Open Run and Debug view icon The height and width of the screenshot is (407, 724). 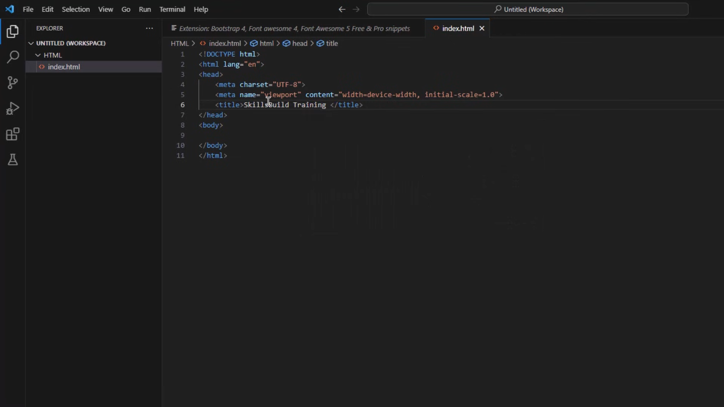coord(12,109)
